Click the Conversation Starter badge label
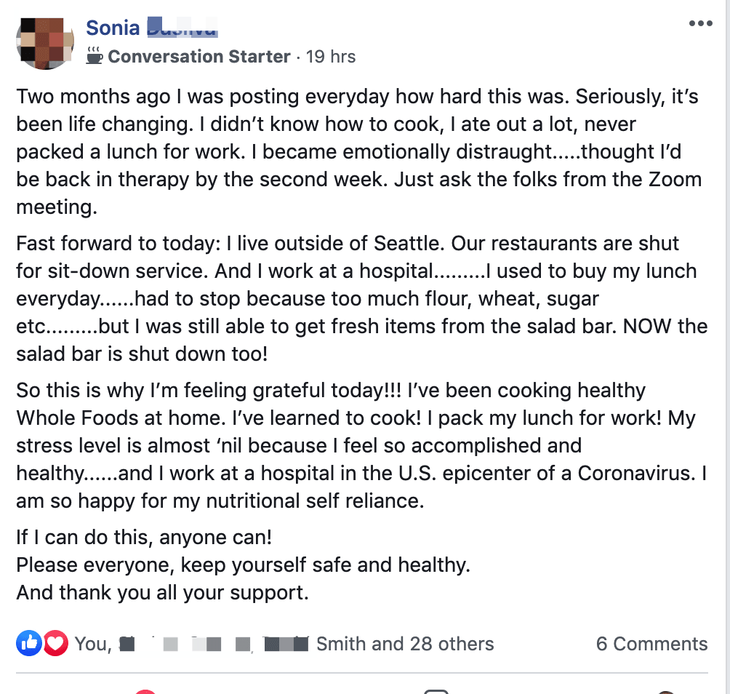The height and width of the screenshot is (694, 730). pyautogui.click(x=199, y=57)
